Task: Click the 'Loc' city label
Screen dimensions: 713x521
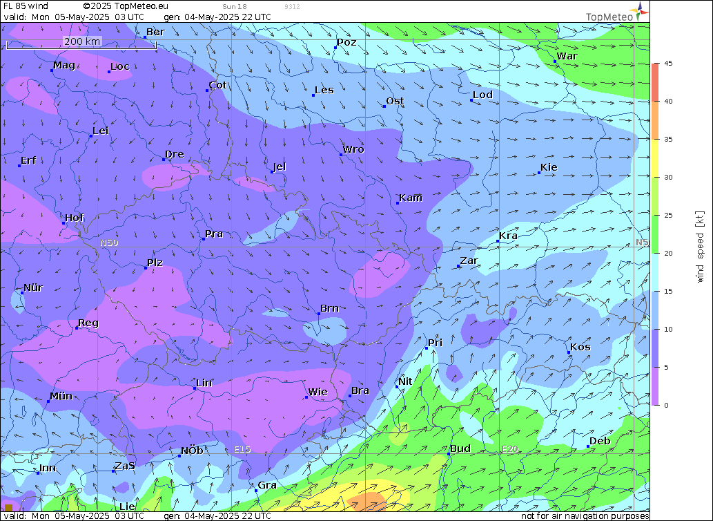Action: (x=120, y=66)
